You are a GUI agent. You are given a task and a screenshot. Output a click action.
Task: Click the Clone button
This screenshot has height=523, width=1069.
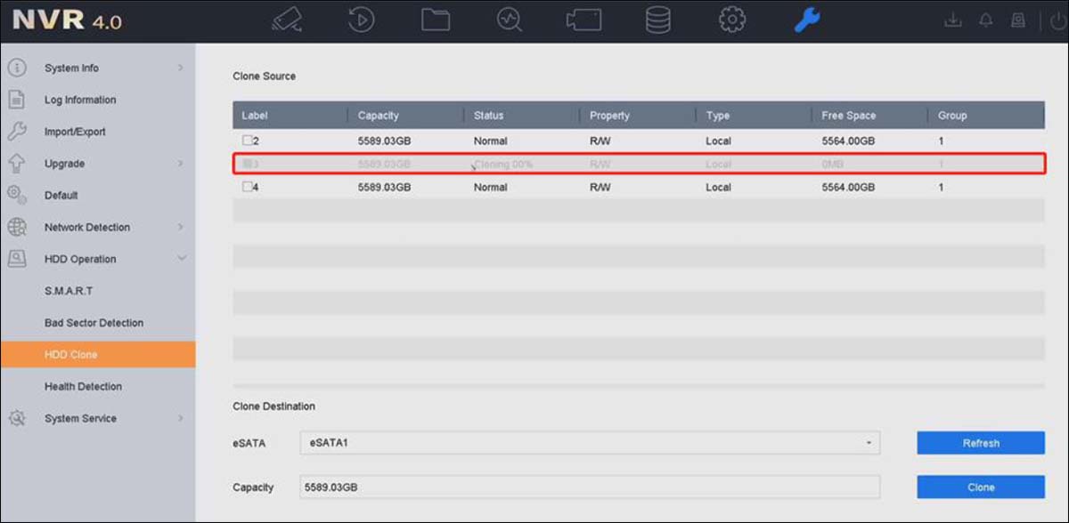[x=980, y=487]
